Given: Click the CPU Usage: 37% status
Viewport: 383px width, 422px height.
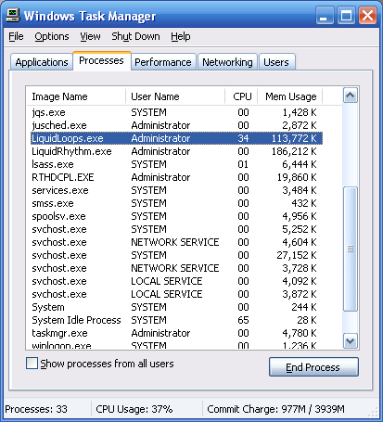Looking at the screenshot, I should pyautogui.click(x=134, y=409).
